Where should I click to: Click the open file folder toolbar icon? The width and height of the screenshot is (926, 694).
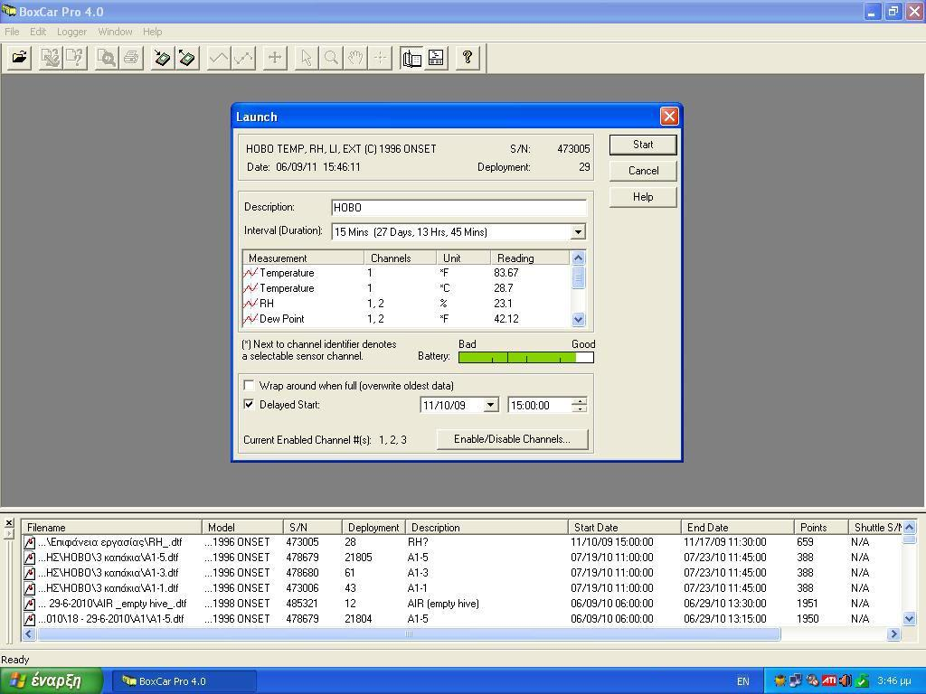point(20,58)
